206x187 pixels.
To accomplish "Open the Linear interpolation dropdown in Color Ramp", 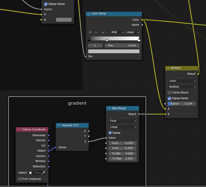I will coord(132,32).
